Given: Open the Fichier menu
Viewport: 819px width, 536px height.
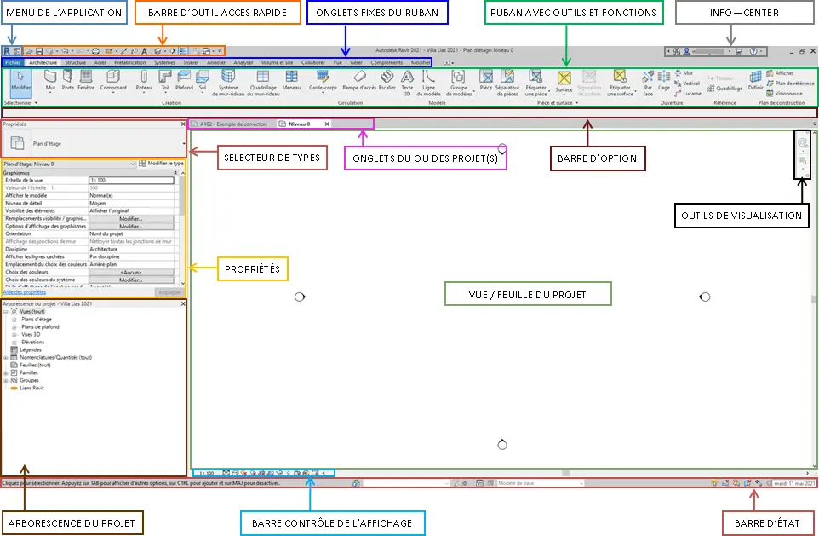Looking at the screenshot, I should click(x=13, y=63).
